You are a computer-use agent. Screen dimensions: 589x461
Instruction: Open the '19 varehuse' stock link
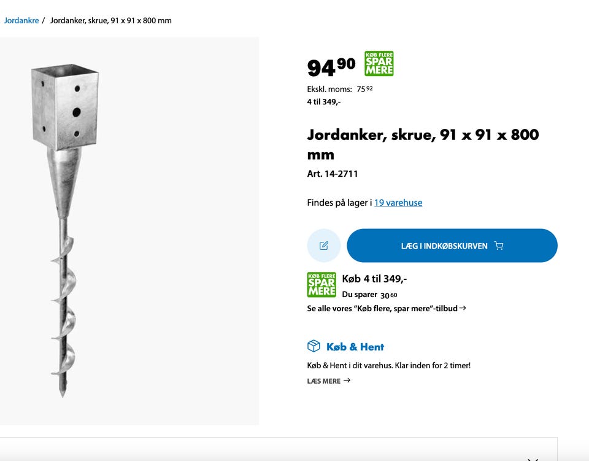(398, 203)
